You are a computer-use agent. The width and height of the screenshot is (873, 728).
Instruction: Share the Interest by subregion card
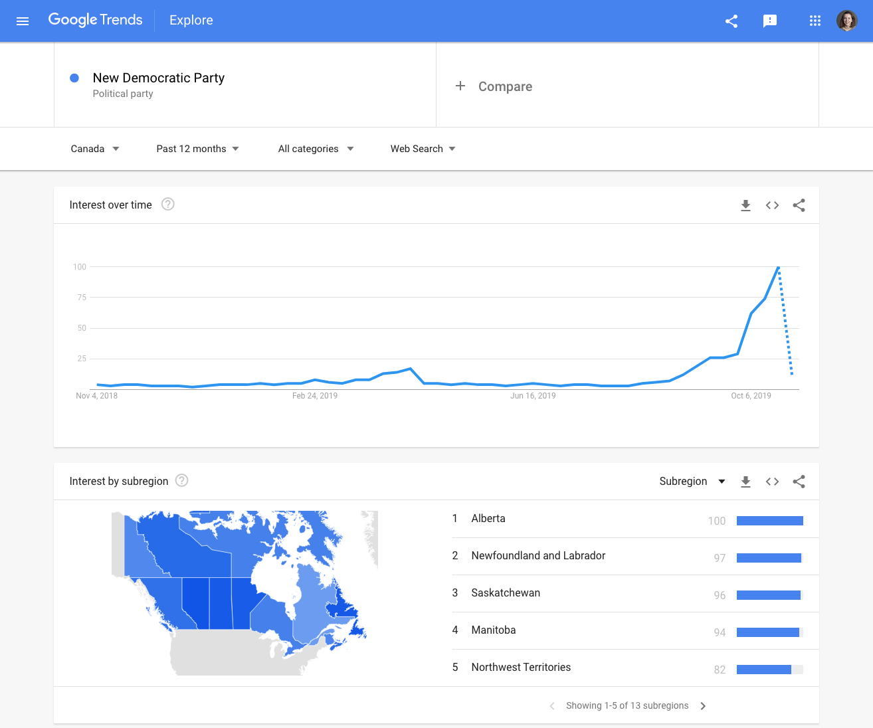(799, 482)
